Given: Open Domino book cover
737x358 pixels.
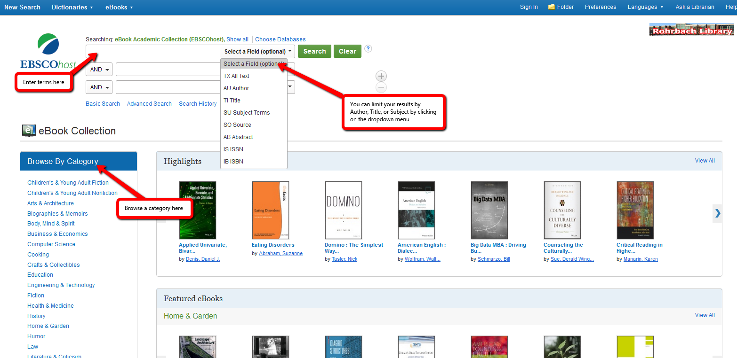Looking at the screenshot, I should pyautogui.click(x=343, y=210).
